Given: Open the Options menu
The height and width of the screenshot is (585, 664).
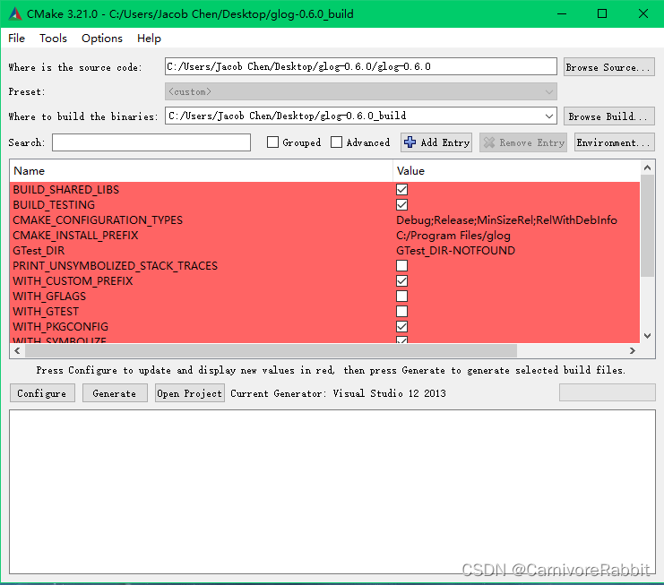Looking at the screenshot, I should (x=101, y=39).
